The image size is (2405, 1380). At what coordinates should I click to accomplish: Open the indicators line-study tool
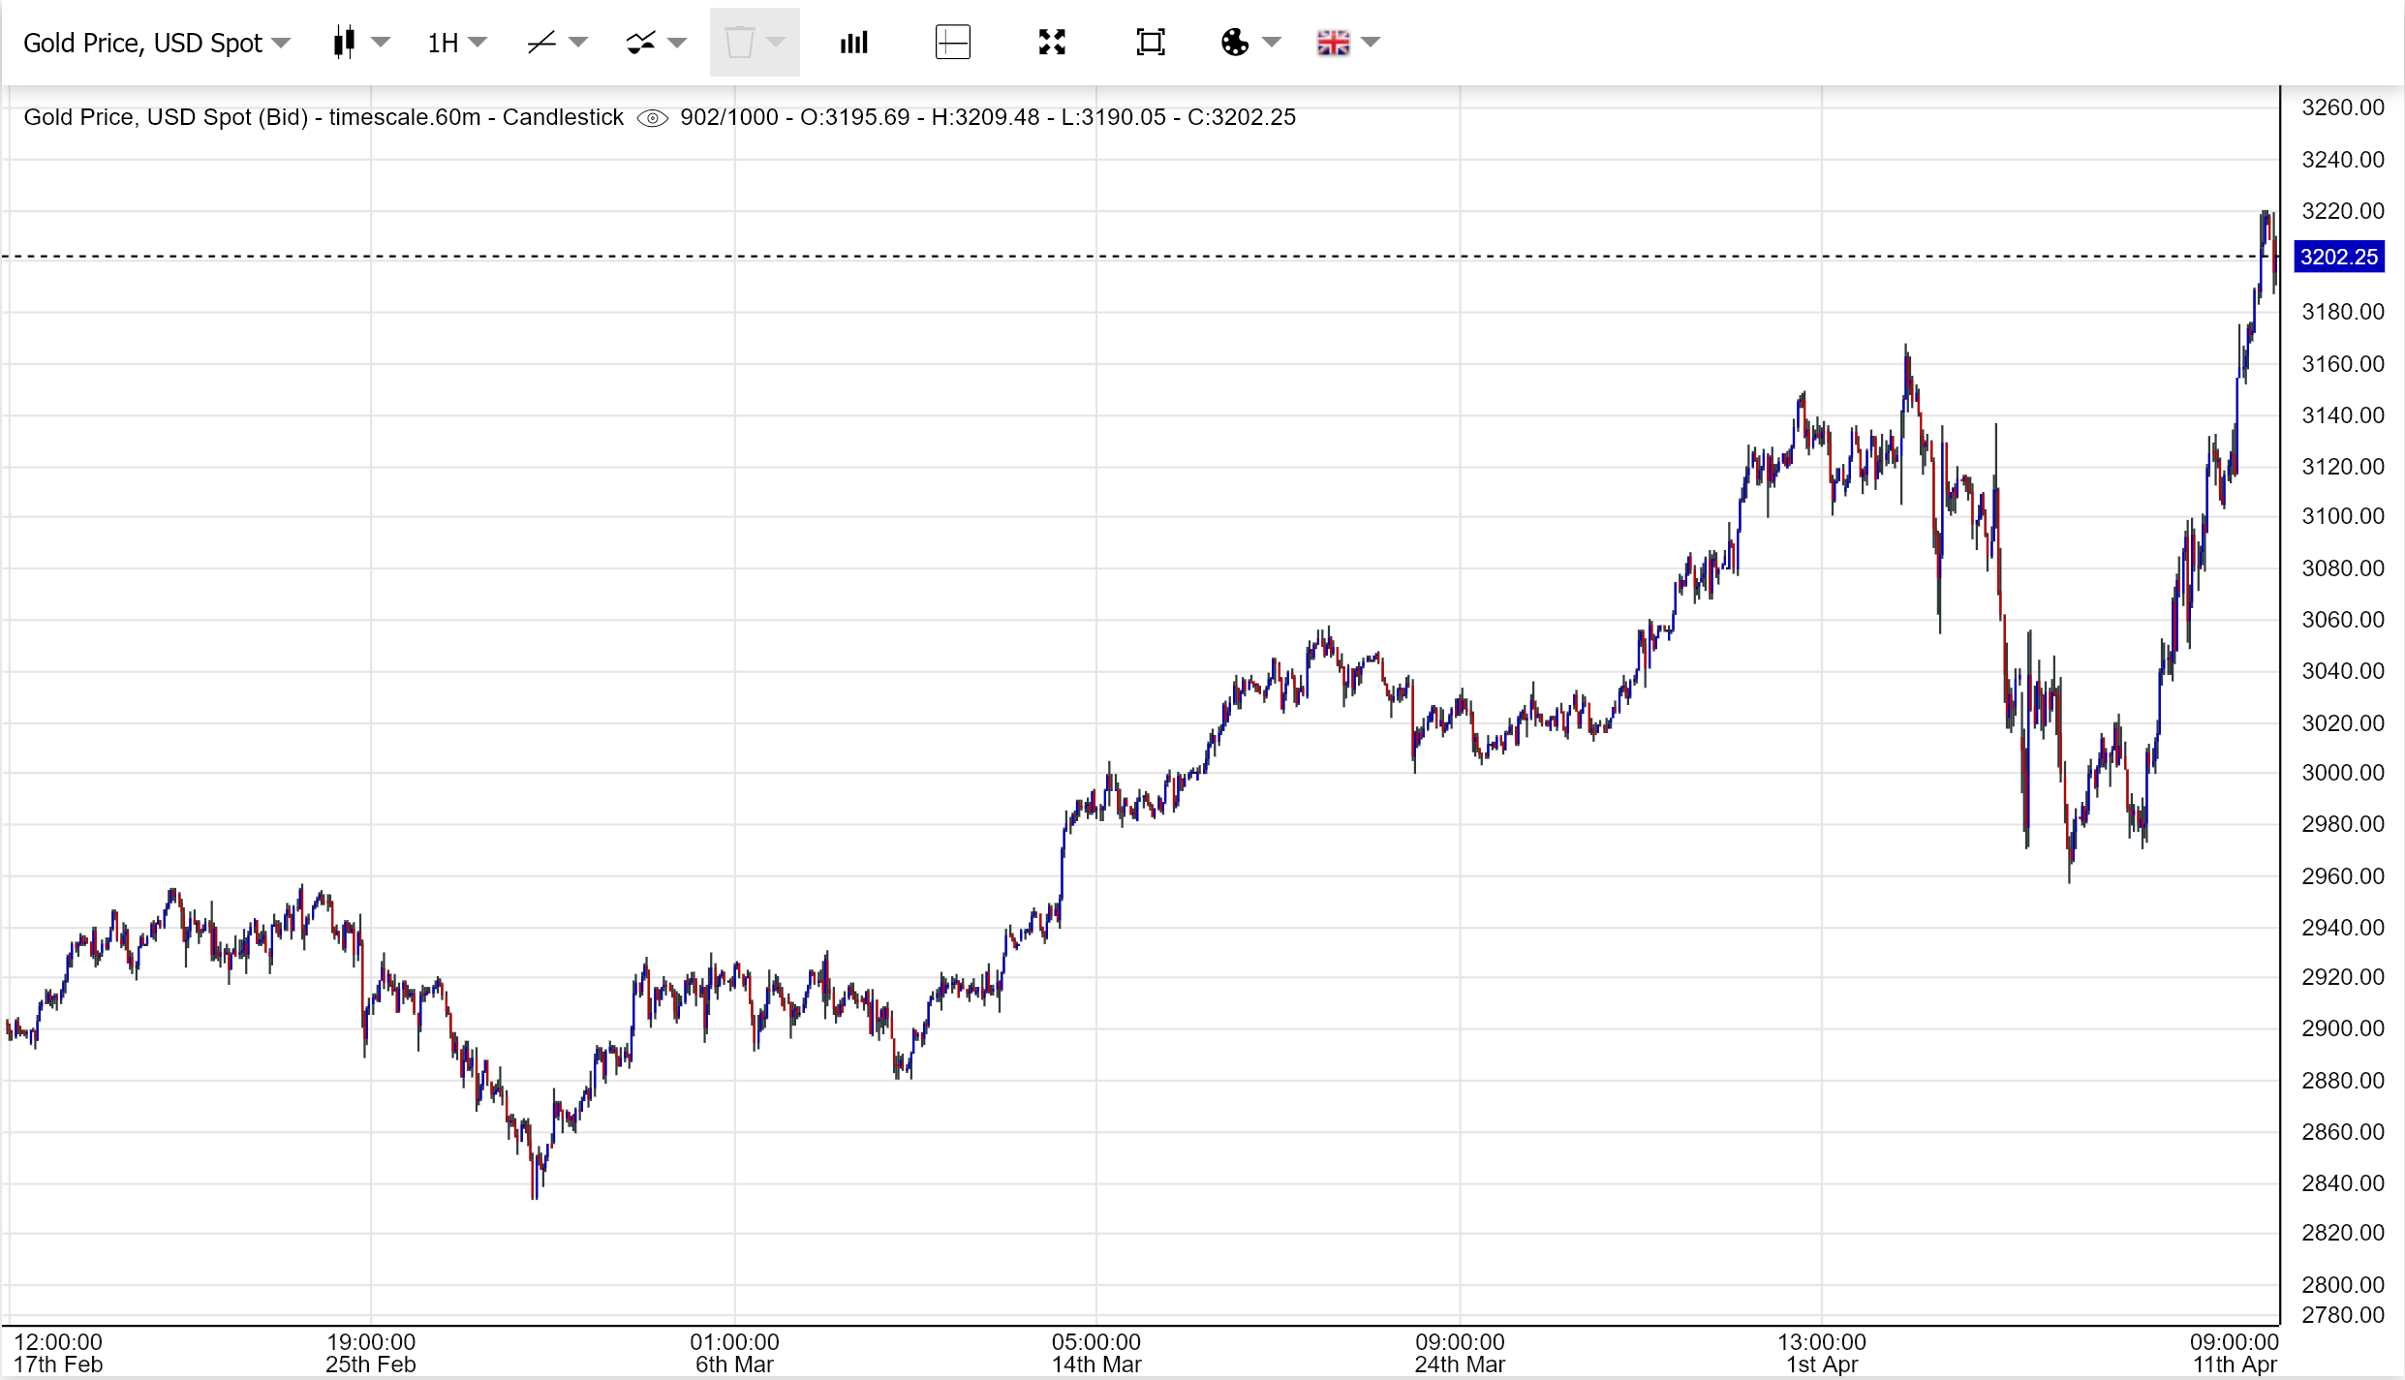coord(640,43)
